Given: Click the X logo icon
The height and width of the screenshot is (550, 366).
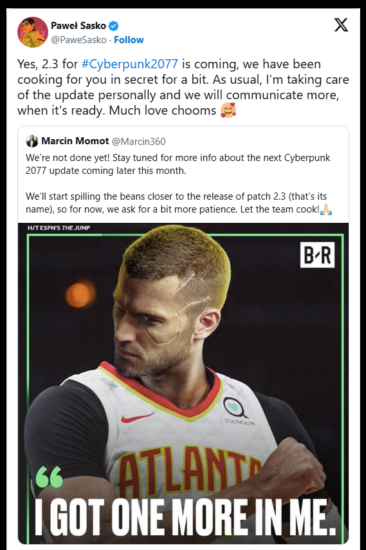Looking at the screenshot, I should tap(341, 24).
